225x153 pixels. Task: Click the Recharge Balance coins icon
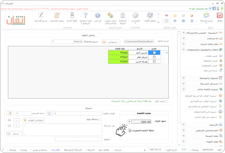tap(110, 15)
